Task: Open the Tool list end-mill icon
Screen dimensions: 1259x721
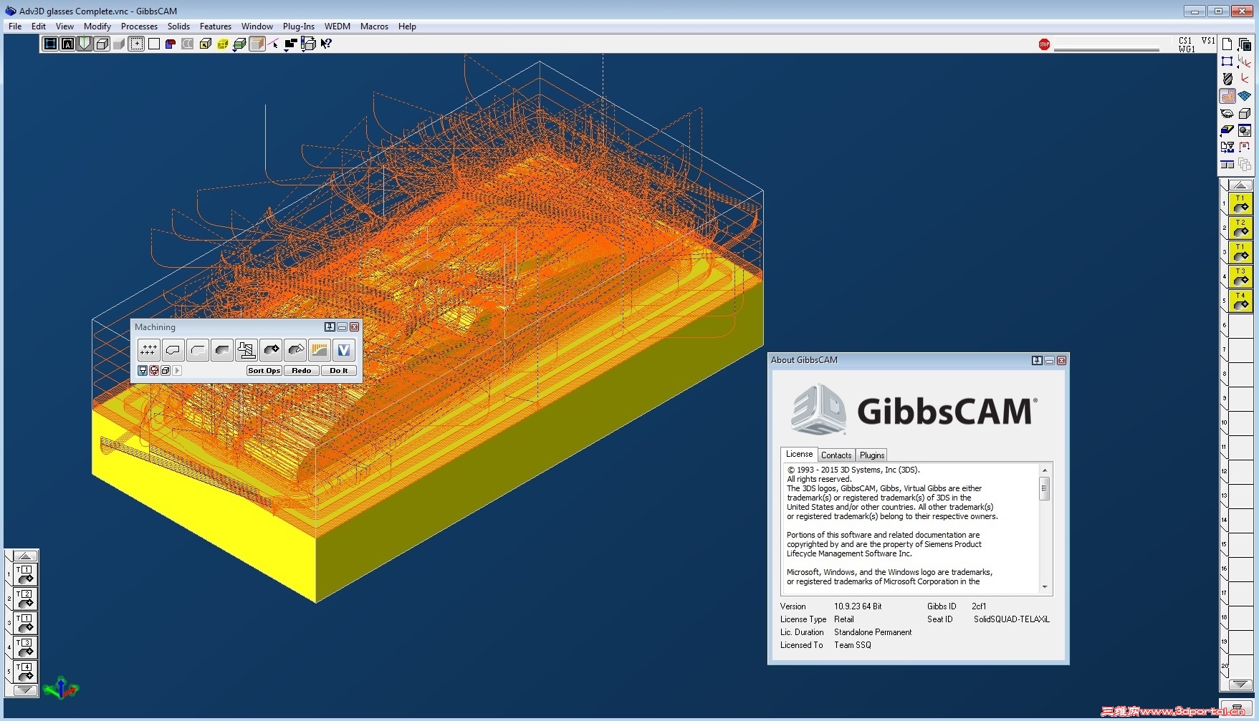Action: click(x=1227, y=79)
